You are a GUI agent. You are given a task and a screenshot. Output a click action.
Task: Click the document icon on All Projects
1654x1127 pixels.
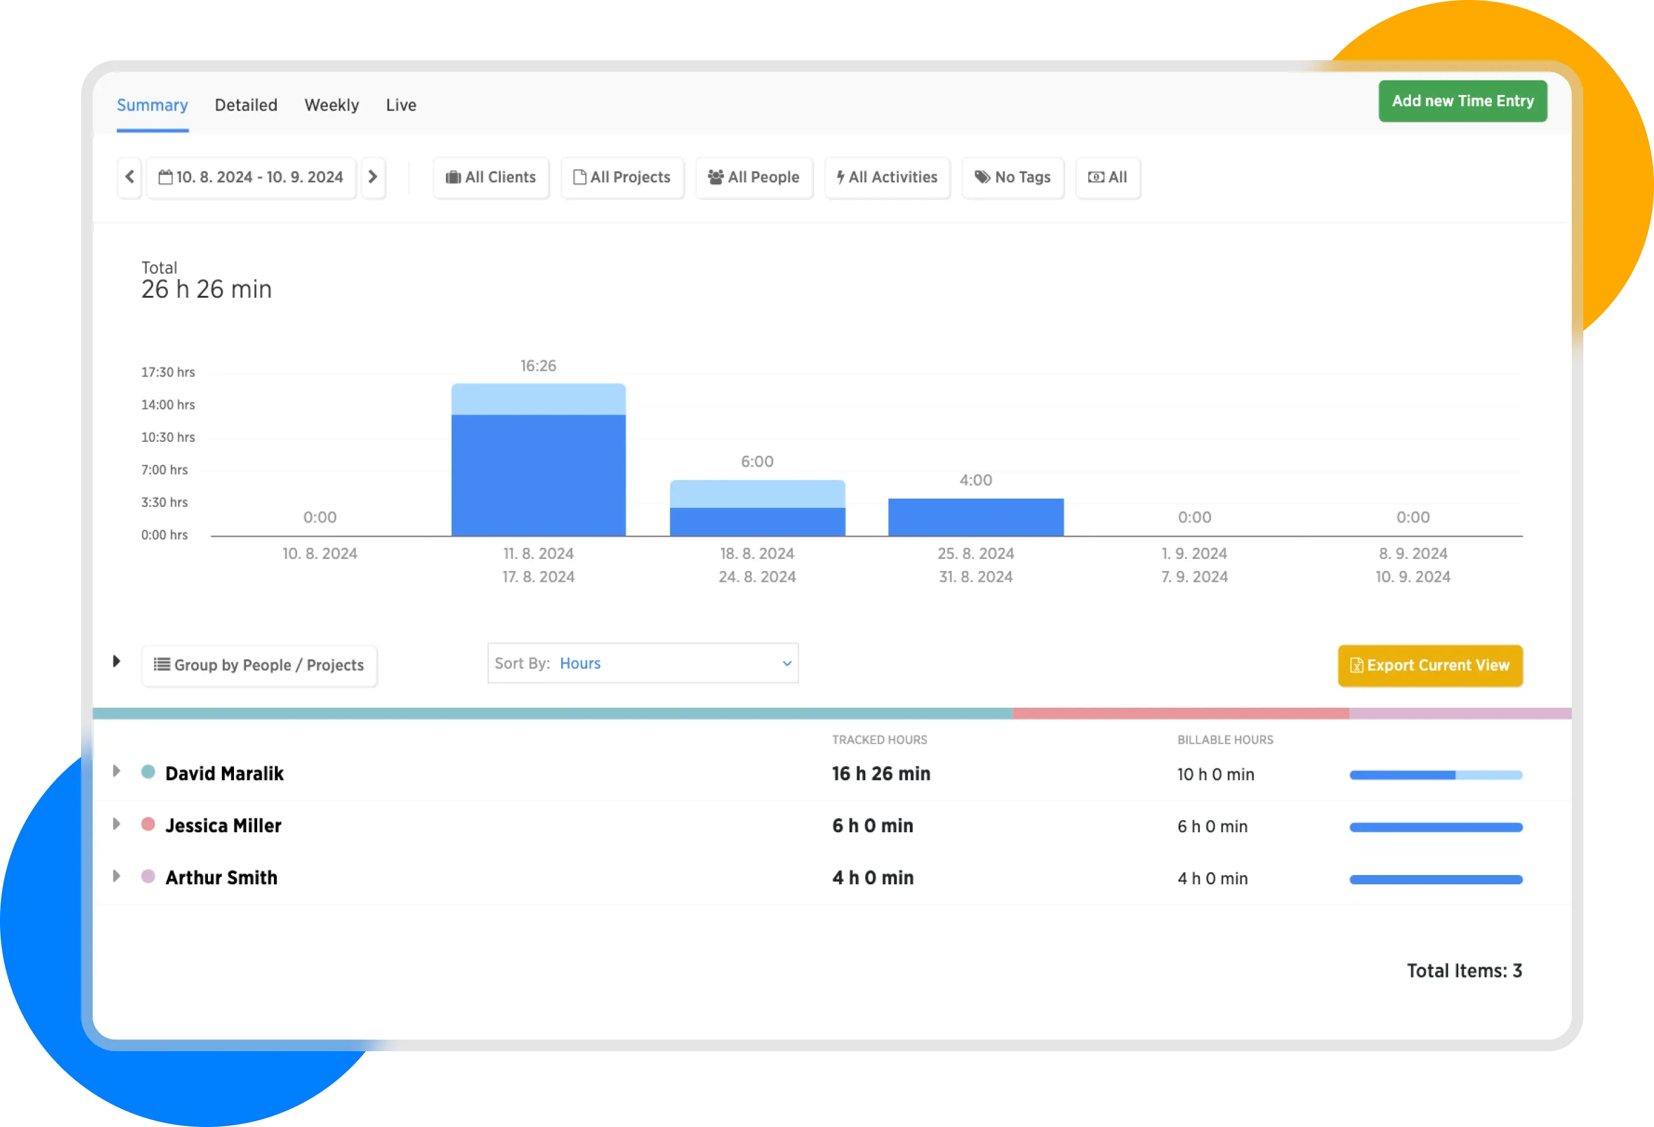pos(579,177)
